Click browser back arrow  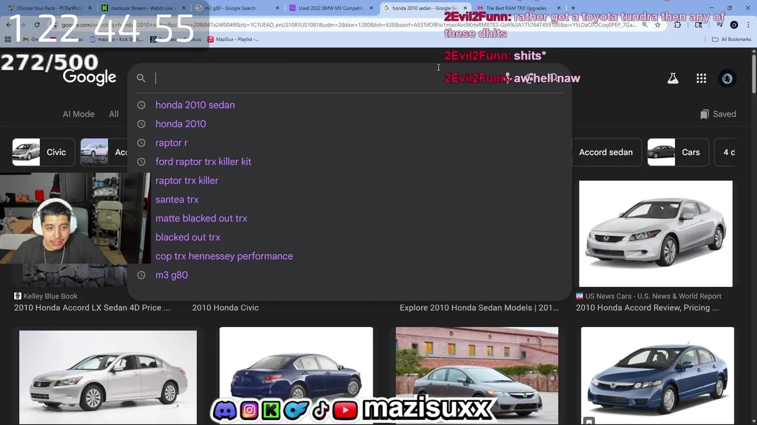click(x=8, y=25)
